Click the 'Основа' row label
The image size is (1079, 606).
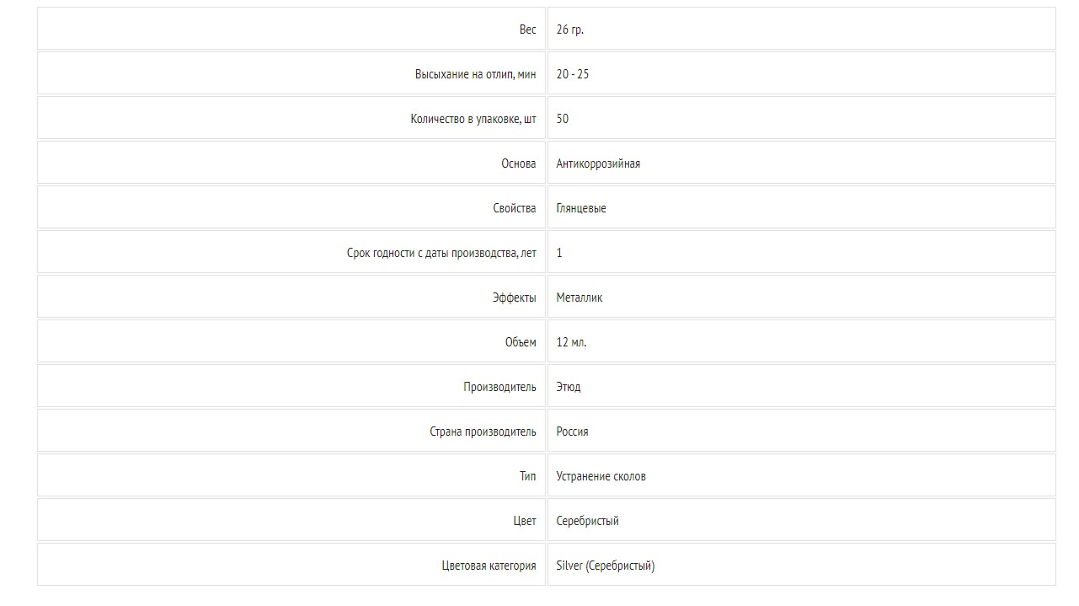pyautogui.click(x=519, y=164)
